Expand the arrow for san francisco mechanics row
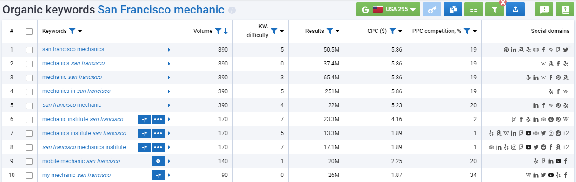Screen dimensions: 576x182 click(x=169, y=50)
